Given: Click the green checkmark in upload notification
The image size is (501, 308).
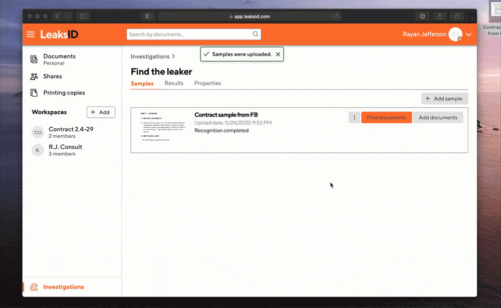Looking at the screenshot, I should [206, 54].
